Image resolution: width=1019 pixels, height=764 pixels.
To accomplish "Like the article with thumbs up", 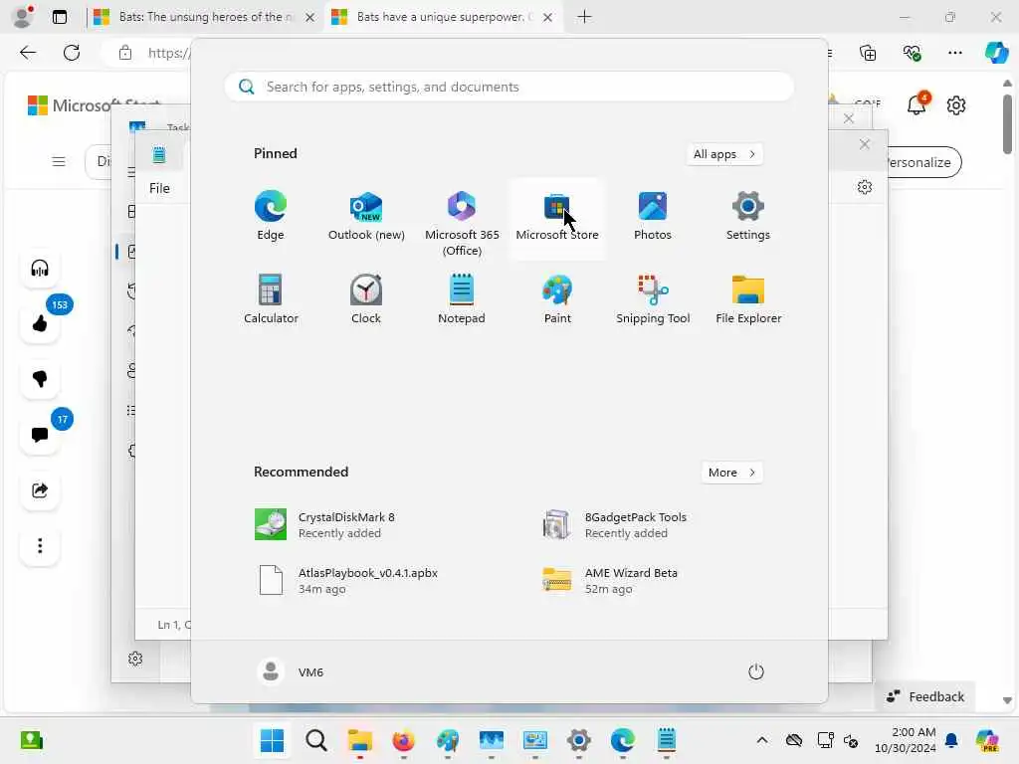I will pyautogui.click(x=40, y=323).
